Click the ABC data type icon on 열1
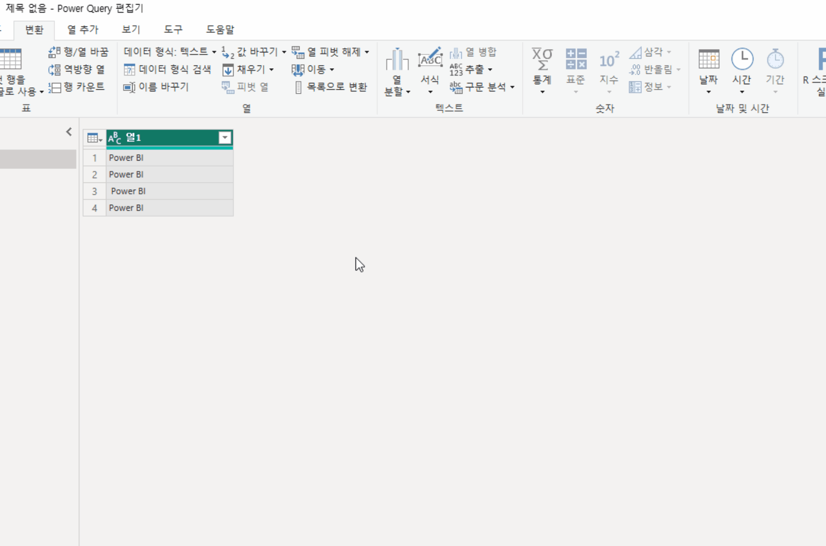Image resolution: width=826 pixels, height=546 pixels. 115,138
